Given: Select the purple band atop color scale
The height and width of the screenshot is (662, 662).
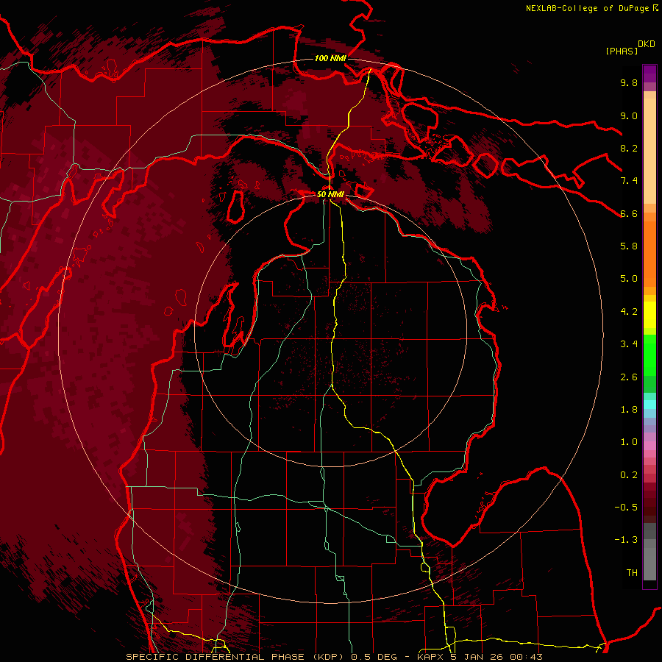Looking at the screenshot, I should pos(649,74).
